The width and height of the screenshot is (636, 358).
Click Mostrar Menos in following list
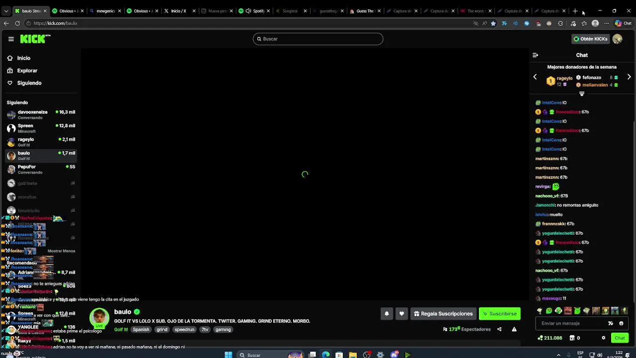click(61, 251)
